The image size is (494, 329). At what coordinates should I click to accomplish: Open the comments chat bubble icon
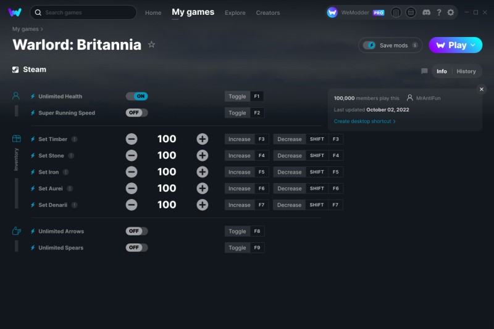pos(424,71)
